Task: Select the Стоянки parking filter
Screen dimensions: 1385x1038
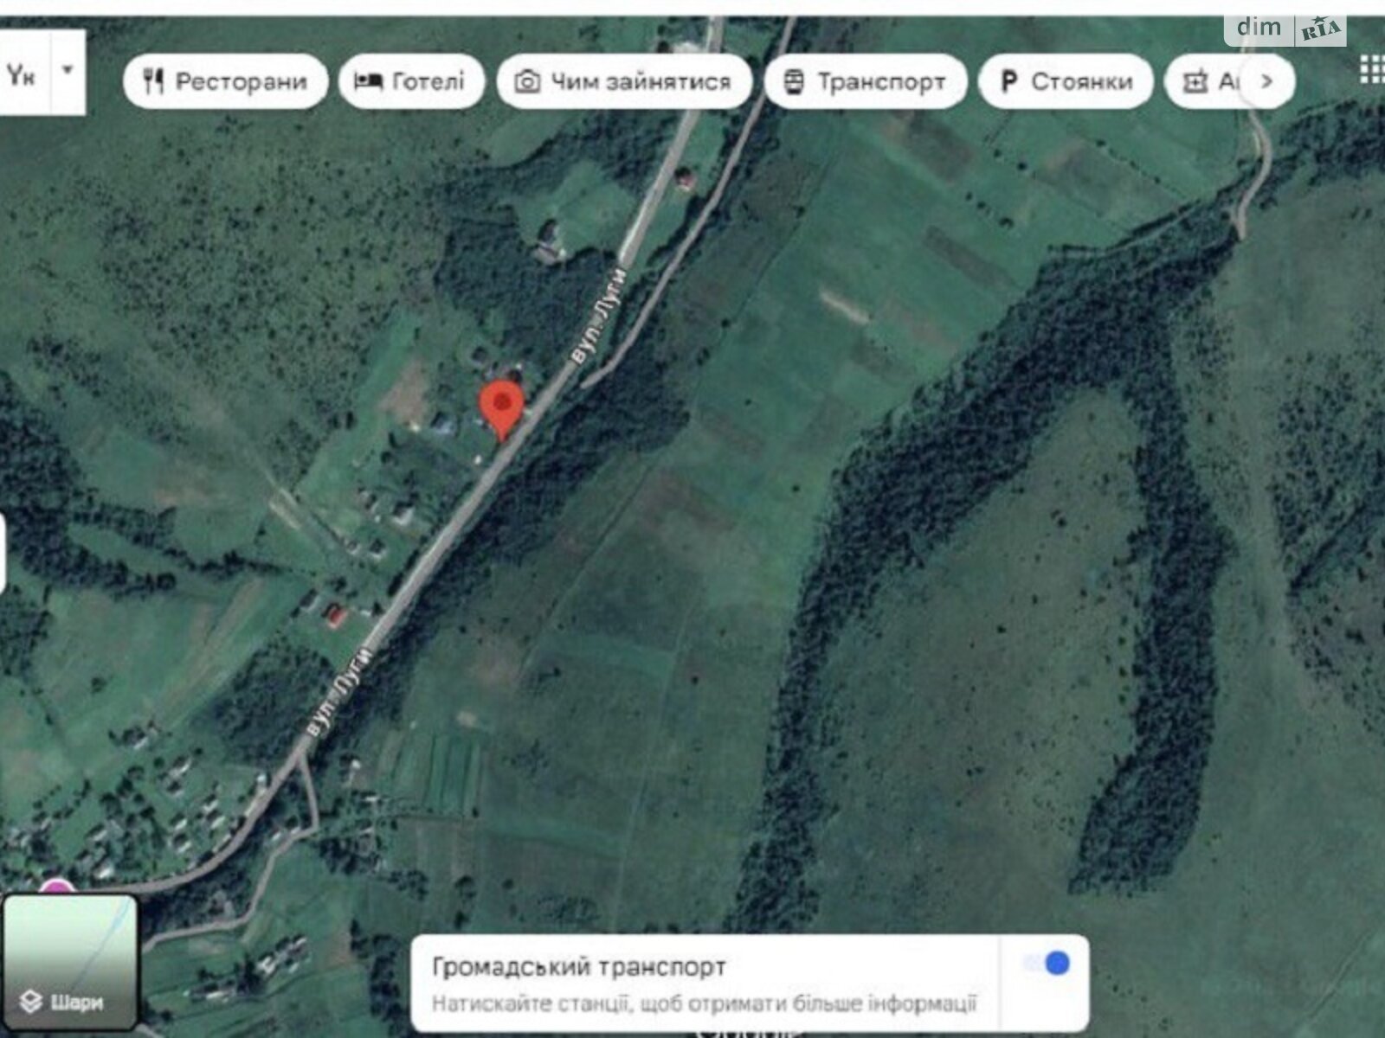Action: click(x=1066, y=81)
